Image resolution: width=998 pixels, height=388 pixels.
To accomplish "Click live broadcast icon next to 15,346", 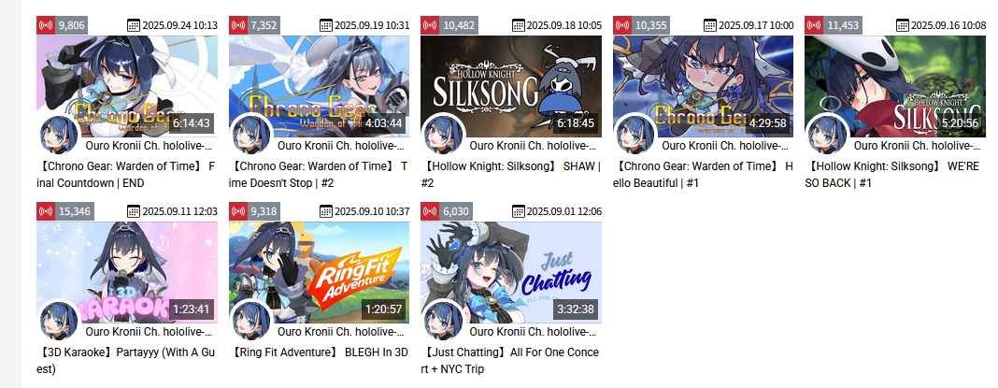I will click(x=46, y=211).
